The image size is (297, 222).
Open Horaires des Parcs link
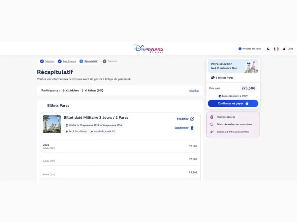[x=250, y=49]
